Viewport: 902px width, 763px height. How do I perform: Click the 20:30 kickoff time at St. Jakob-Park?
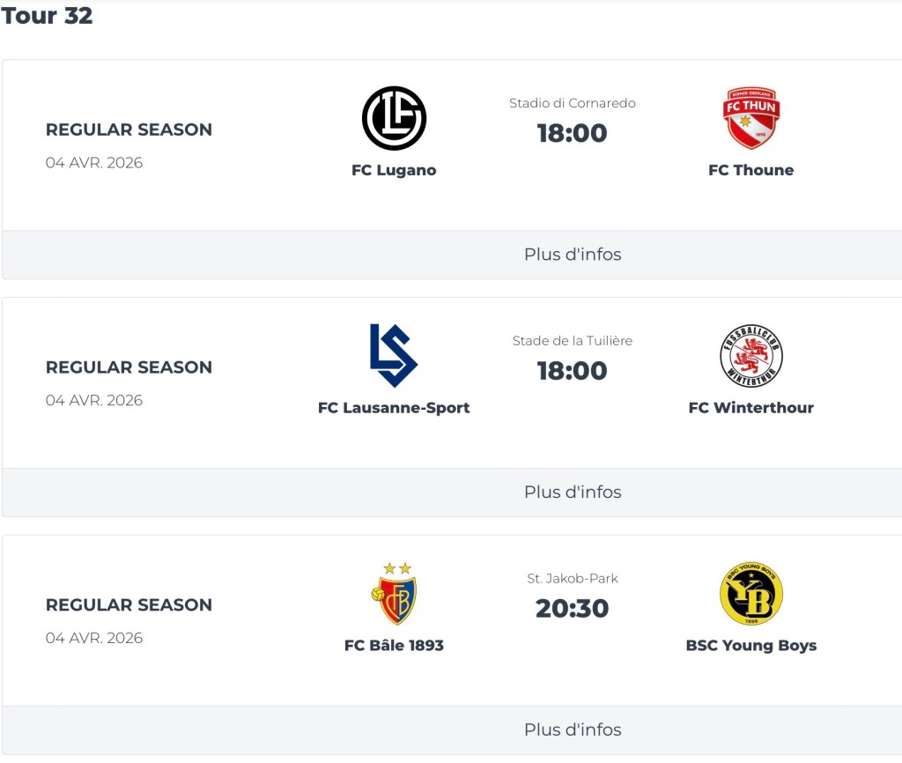(573, 609)
